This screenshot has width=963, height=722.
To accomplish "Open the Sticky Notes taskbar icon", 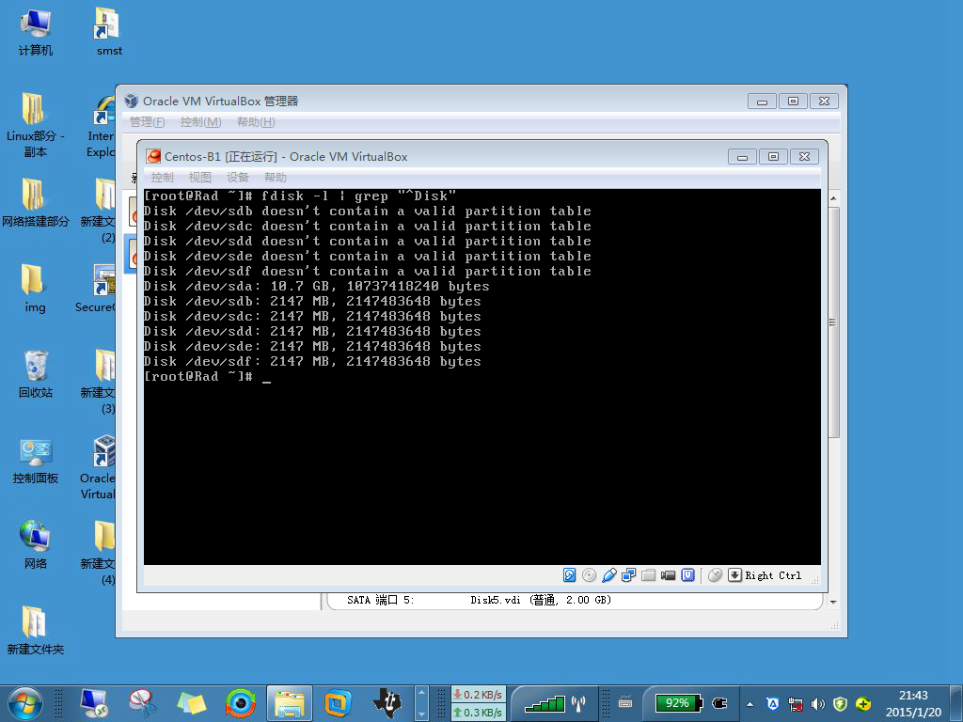I will [x=192, y=703].
